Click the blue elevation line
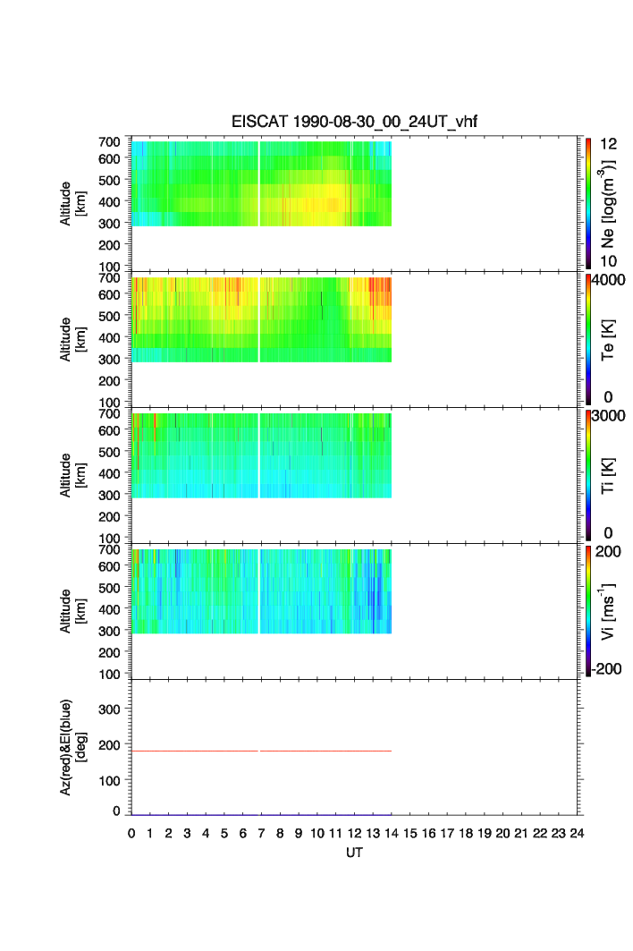 pyautogui.click(x=261, y=814)
